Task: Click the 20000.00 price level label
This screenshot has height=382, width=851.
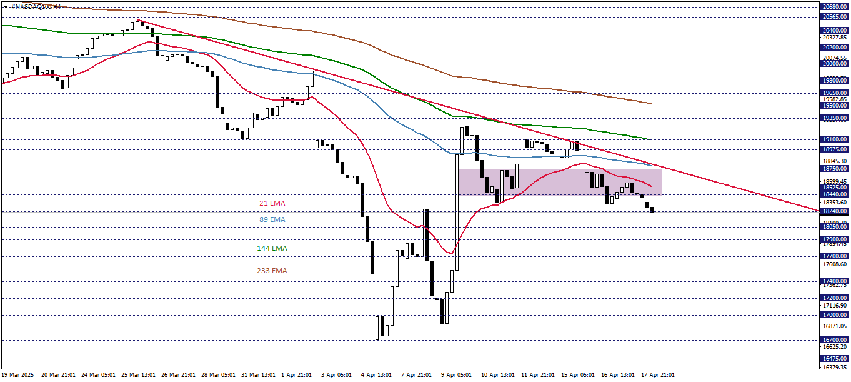Action: coord(835,63)
